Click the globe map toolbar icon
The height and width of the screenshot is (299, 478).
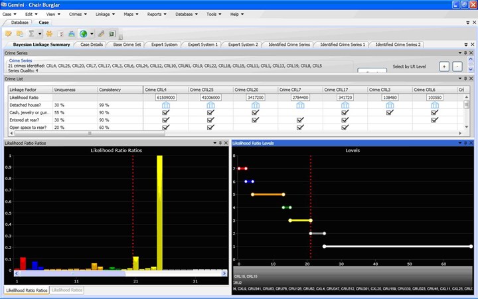(x=83, y=33)
